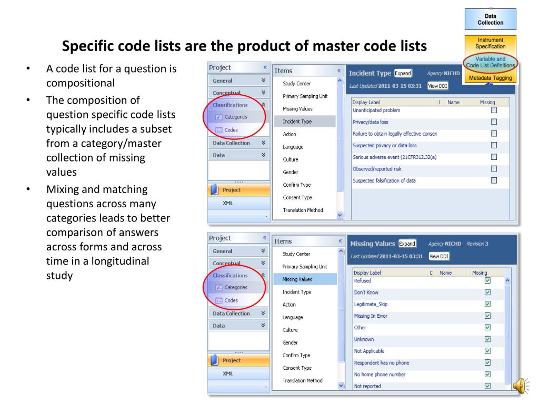Screen dimensions: 539x404
Task: Check Missing box for Privacy/data loss
Action: click(494, 122)
